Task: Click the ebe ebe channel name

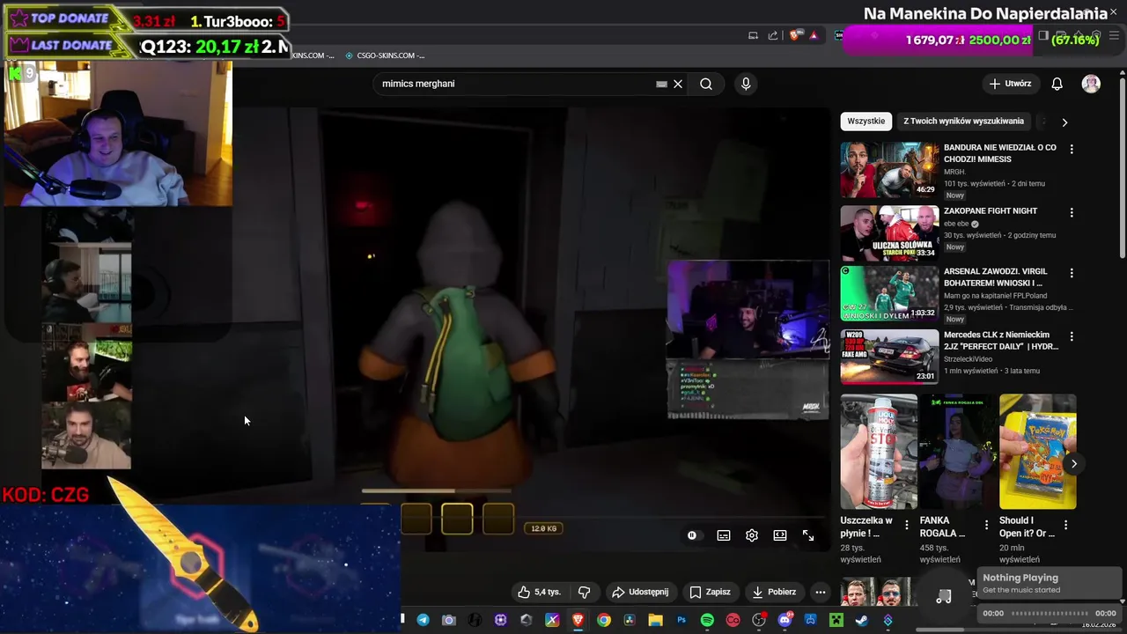Action: (x=956, y=224)
